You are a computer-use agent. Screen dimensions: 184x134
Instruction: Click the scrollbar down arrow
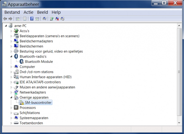pos(179,123)
